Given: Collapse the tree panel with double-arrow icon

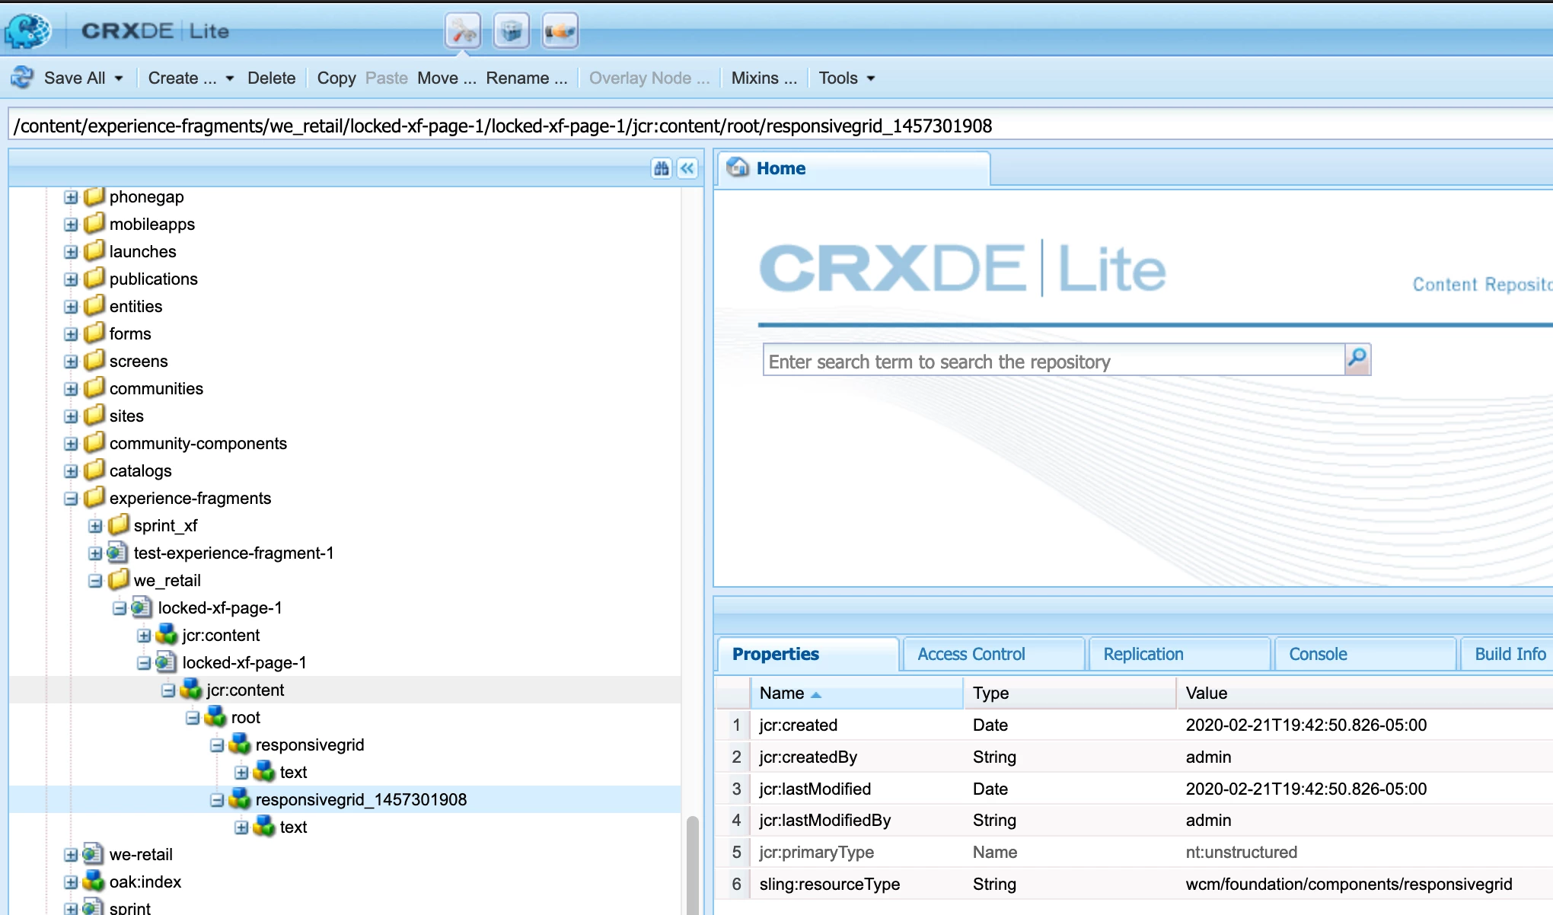Looking at the screenshot, I should (687, 168).
